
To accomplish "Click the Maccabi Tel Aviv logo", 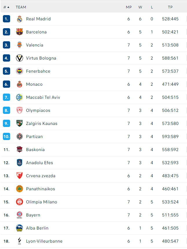I will [19, 97].
